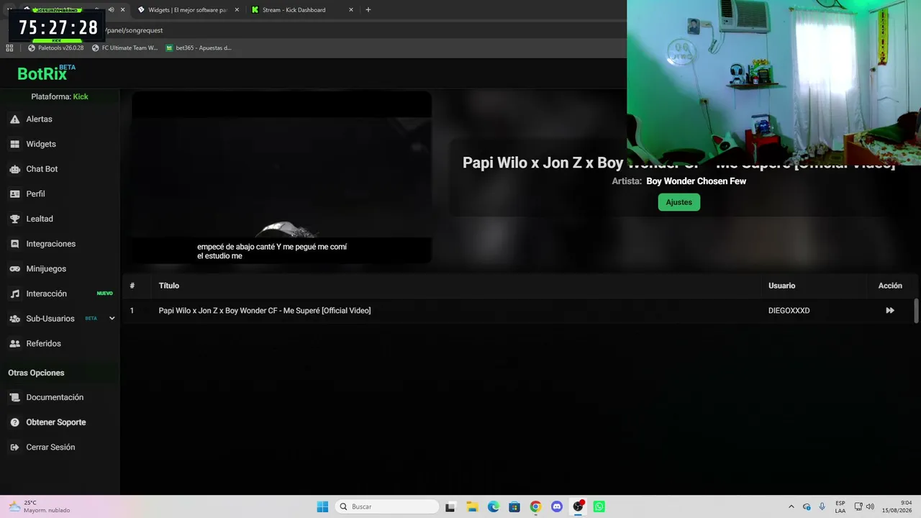This screenshot has width=921, height=518.
Task: Click the Chat Bot robot icon
Action: (14, 169)
